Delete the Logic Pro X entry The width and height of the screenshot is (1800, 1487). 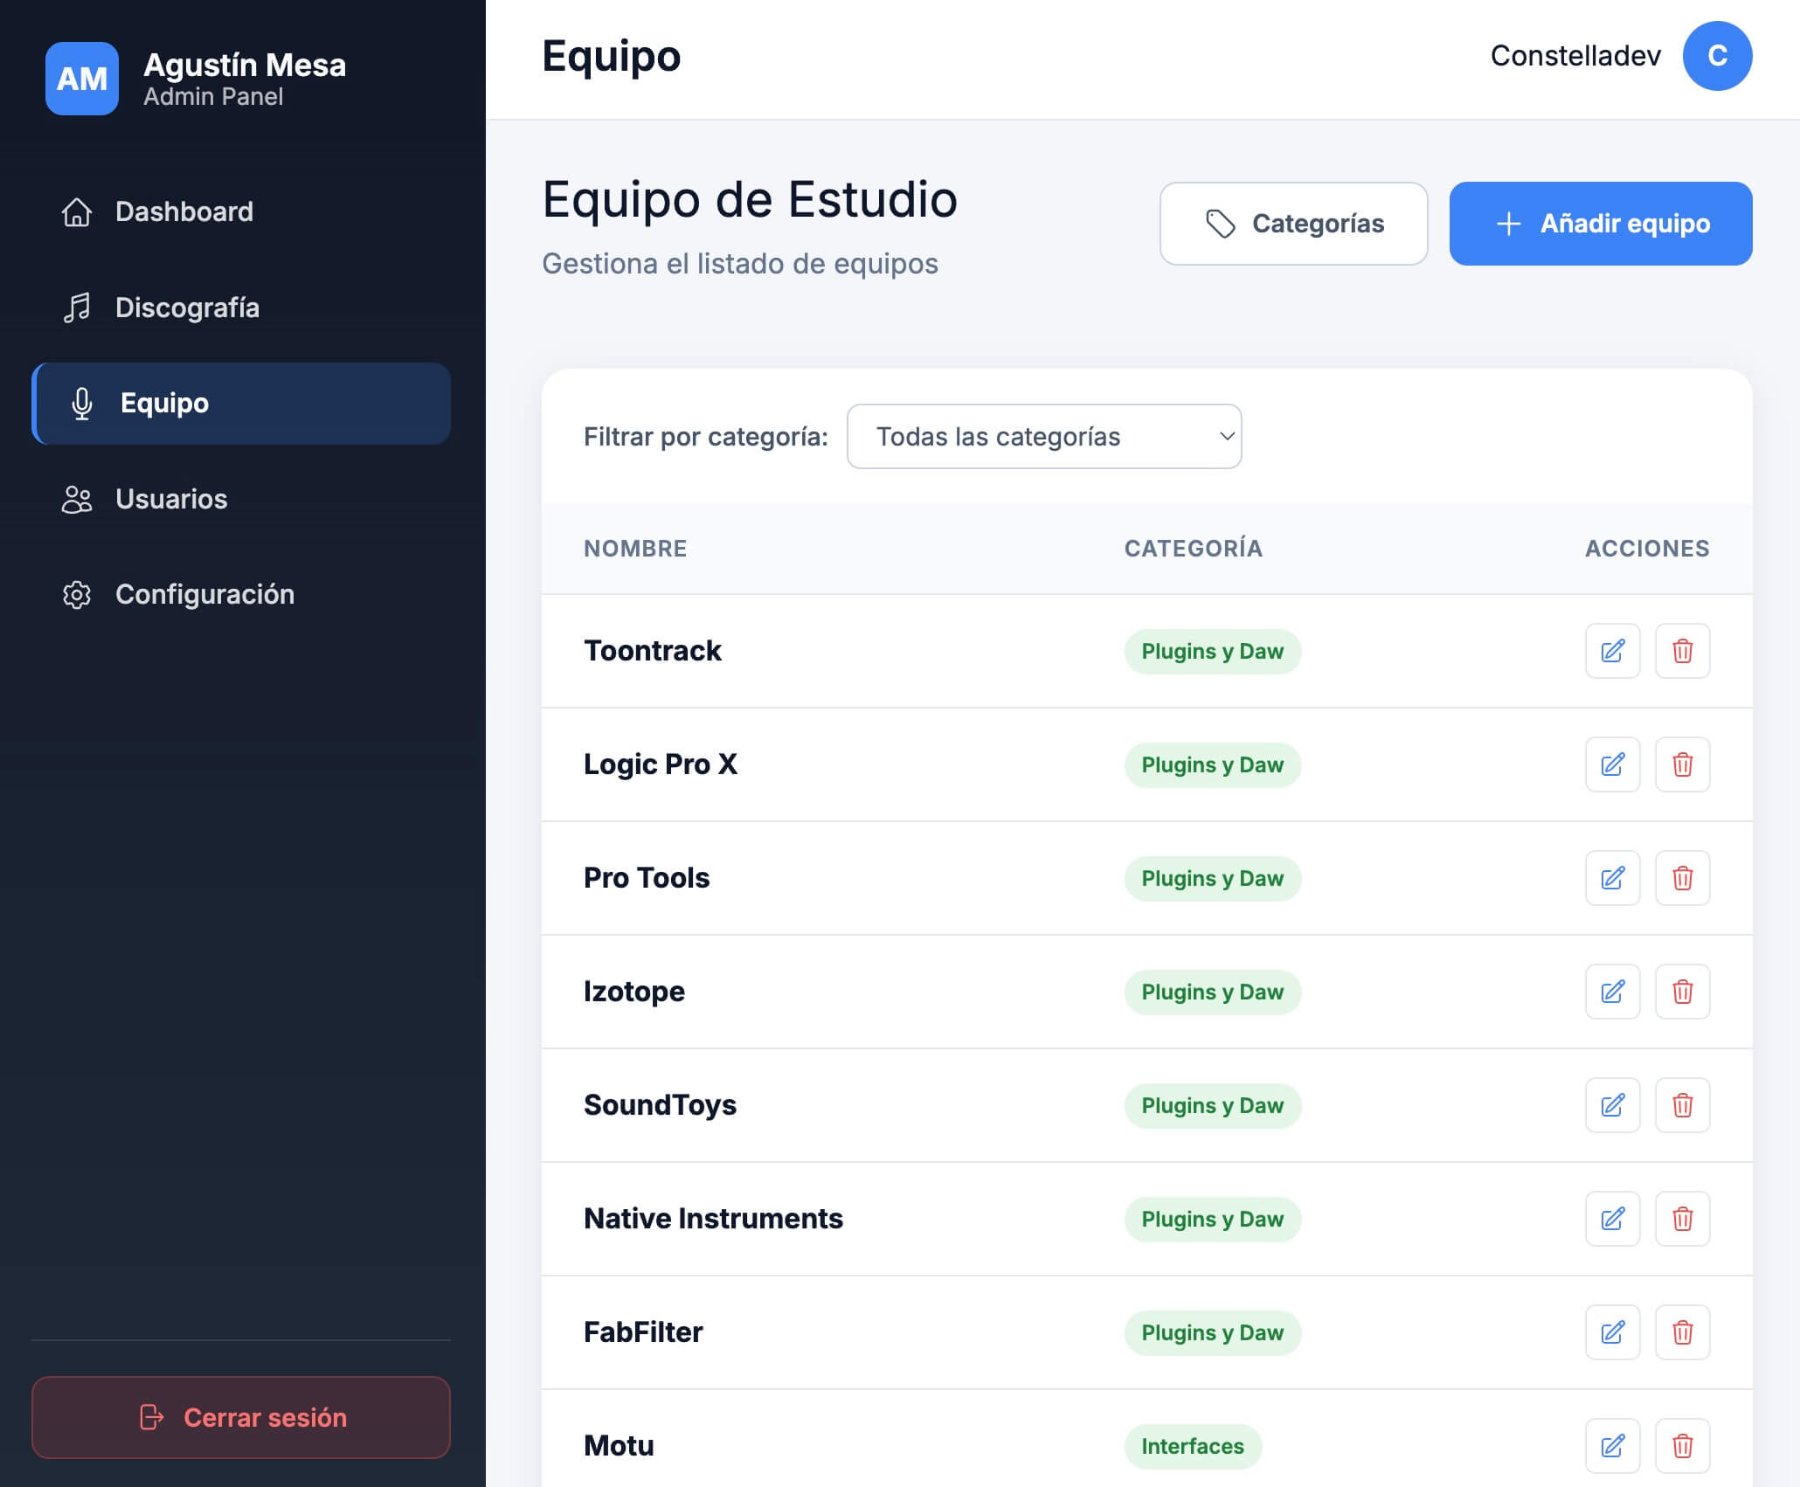tap(1682, 764)
